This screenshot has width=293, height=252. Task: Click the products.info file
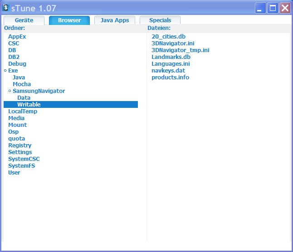pyautogui.click(x=170, y=78)
